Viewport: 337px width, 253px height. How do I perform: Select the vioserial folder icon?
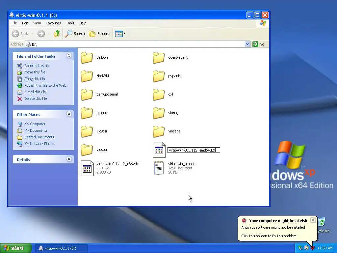pyautogui.click(x=159, y=132)
